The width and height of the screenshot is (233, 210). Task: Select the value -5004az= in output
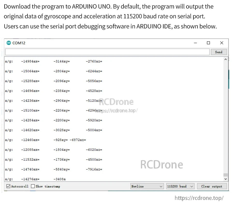coord(94,130)
